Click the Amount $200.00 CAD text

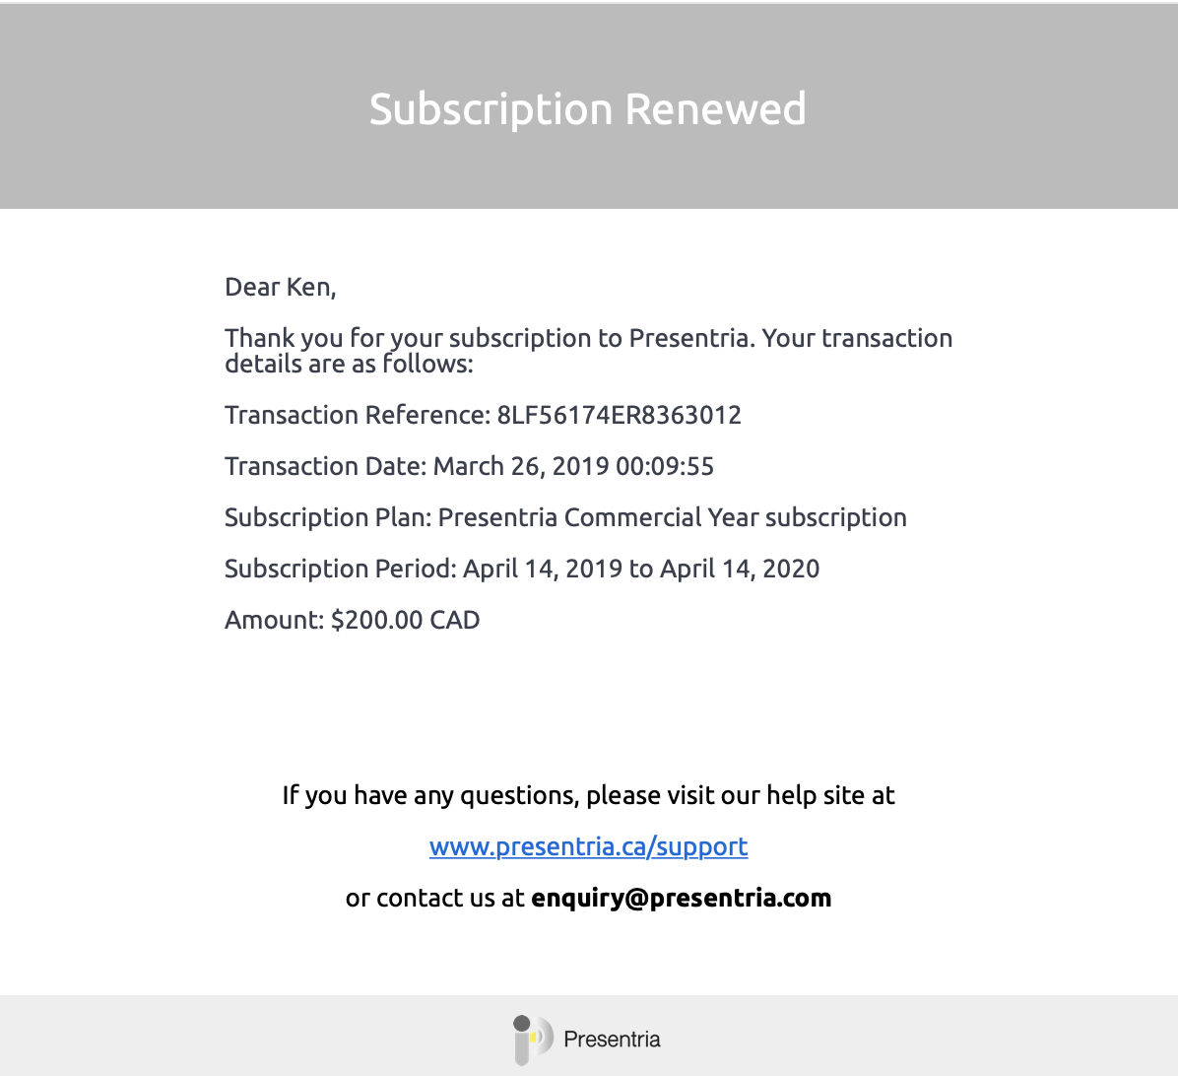coord(353,620)
